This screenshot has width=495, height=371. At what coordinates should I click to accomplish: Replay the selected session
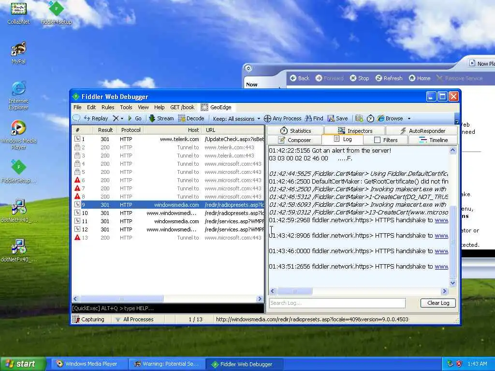click(x=96, y=118)
